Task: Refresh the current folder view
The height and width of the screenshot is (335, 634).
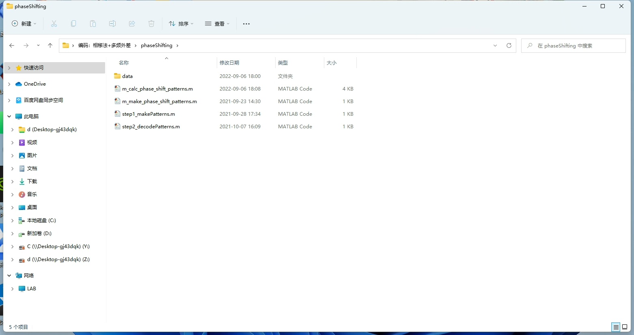Action: click(x=509, y=45)
